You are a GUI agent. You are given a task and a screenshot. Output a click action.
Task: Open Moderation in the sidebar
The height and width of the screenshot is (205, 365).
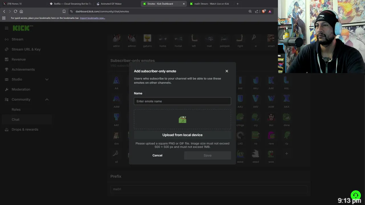21,89
